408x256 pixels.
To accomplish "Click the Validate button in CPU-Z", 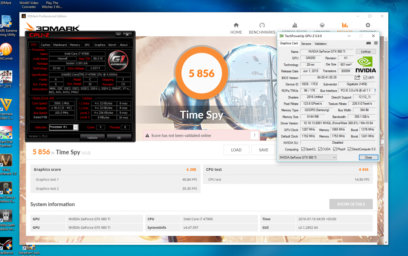I will (92, 138).
